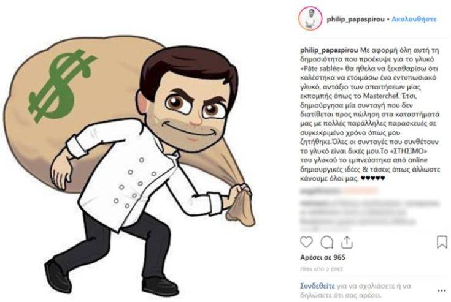Open more options three-dot menu
Viewport: 451px width, 302px height.
pyautogui.click(x=442, y=291)
